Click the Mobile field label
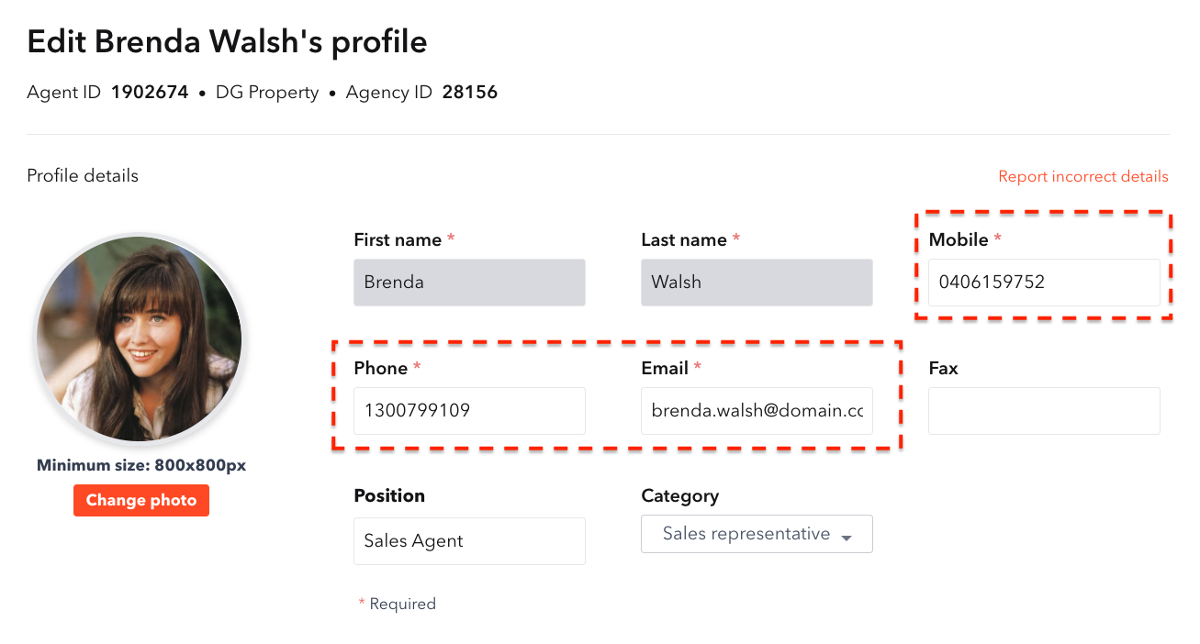1200x644 pixels. [959, 239]
